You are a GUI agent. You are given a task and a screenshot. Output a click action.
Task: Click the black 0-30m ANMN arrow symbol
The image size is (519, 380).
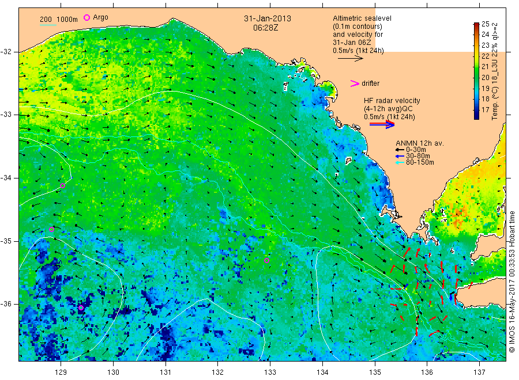click(400, 150)
